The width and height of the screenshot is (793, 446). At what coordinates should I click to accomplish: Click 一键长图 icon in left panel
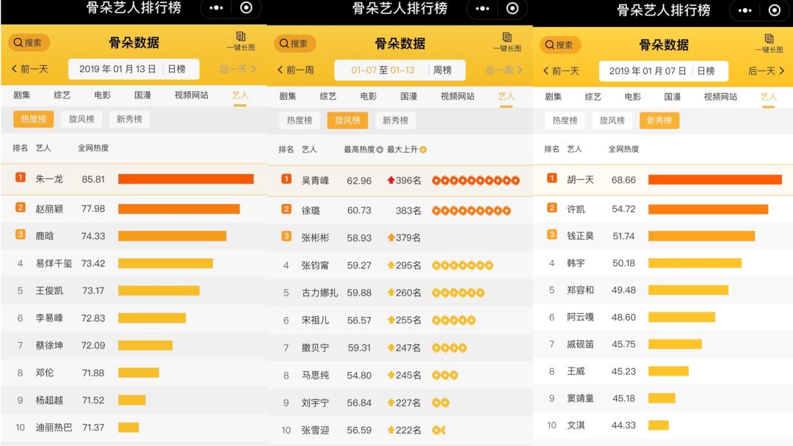pyautogui.click(x=241, y=41)
